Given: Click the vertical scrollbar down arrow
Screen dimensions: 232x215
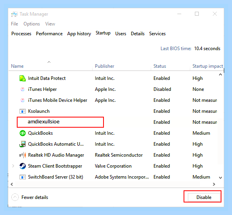Looking at the screenshot, I should tap(220, 178).
